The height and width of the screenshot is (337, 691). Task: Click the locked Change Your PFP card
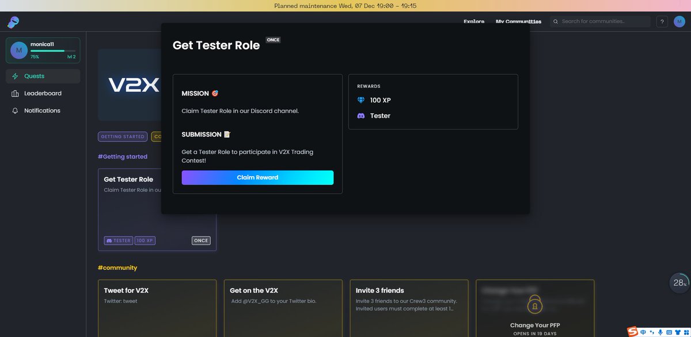coord(535,308)
